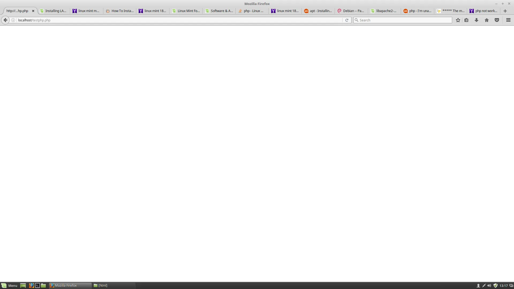Image resolution: width=514 pixels, height=289 pixels.
Task: Bookmark this page with star icon
Action: point(458,20)
